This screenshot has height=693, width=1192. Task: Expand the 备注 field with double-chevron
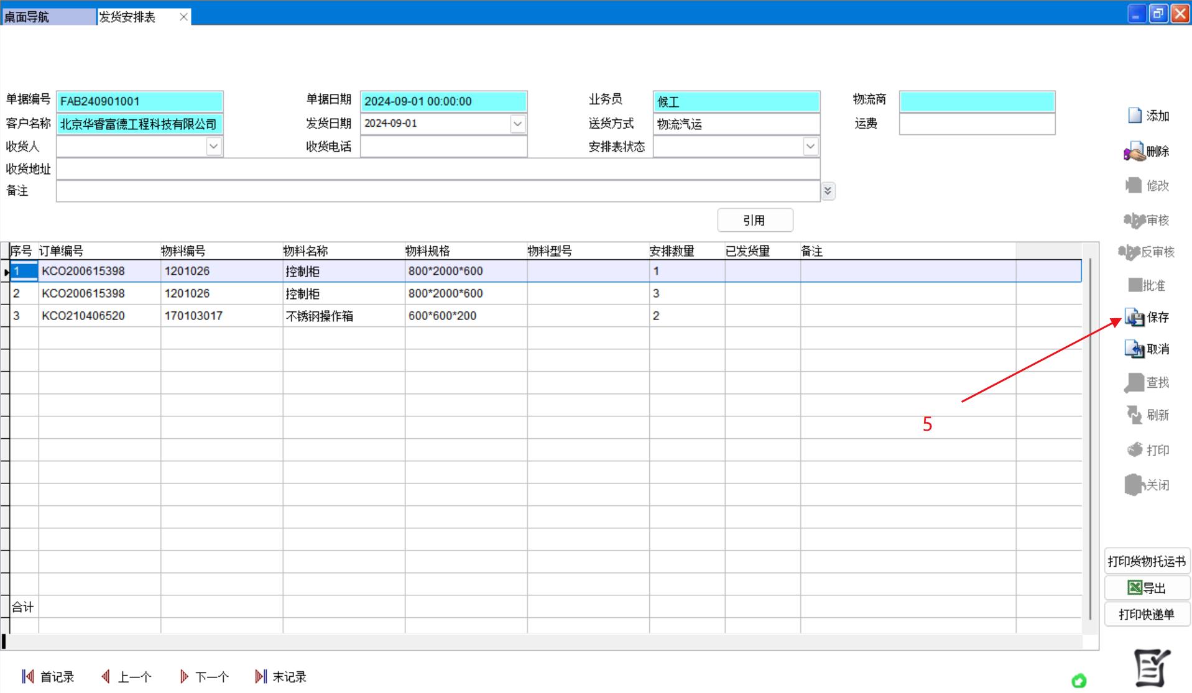[828, 191]
